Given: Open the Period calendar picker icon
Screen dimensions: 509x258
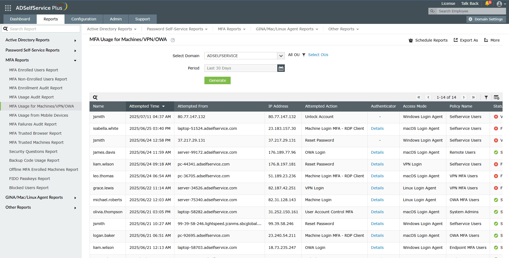Looking at the screenshot, I should [x=281, y=68].
